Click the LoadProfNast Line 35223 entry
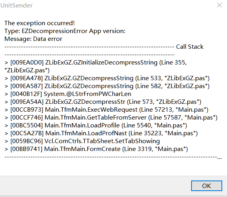The height and width of the screenshot is (197, 227). [101, 133]
